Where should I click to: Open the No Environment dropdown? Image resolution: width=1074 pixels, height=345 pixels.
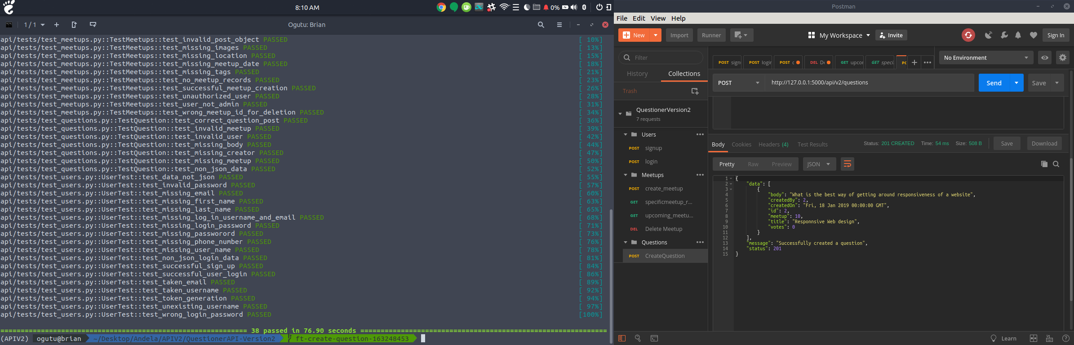click(986, 57)
